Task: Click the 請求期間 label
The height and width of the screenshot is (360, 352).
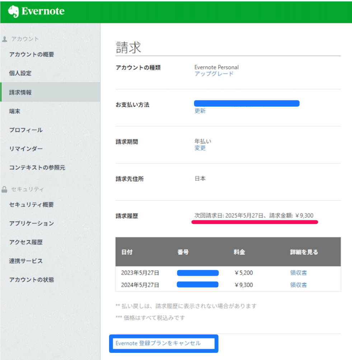Action: pyautogui.click(x=127, y=142)
